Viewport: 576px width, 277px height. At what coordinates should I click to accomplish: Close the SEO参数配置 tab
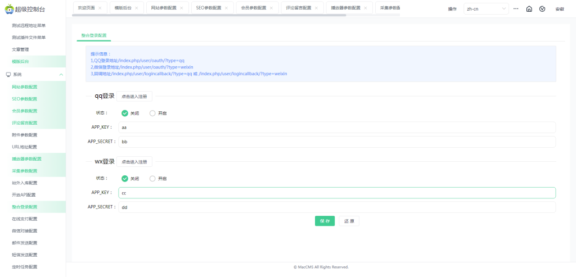226,8
